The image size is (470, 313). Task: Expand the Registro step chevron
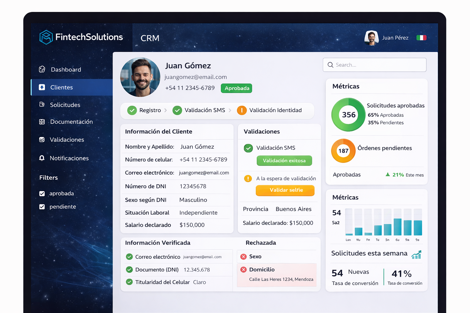pos(166,110)
